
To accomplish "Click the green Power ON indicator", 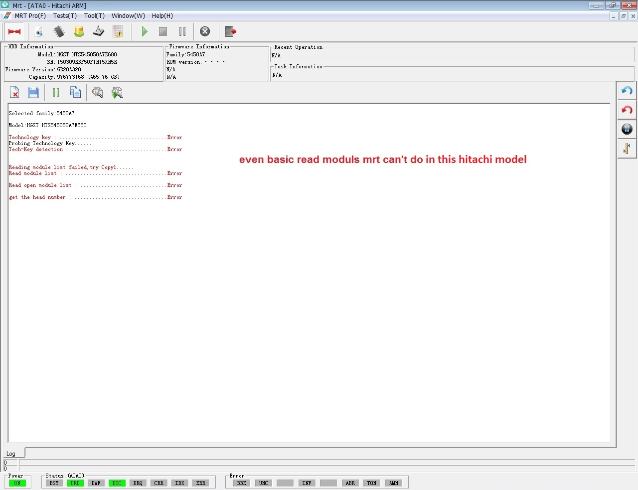I will (17, 483).
